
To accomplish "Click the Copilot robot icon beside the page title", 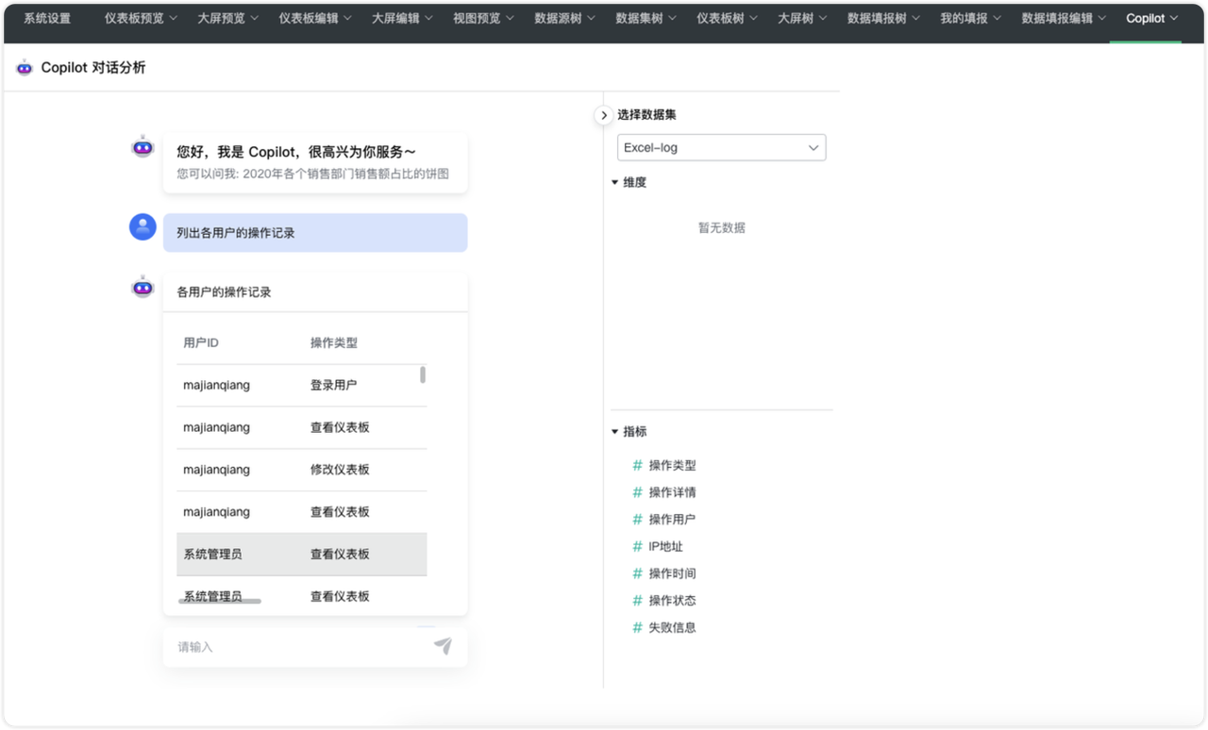I will [x=24, y=67].
